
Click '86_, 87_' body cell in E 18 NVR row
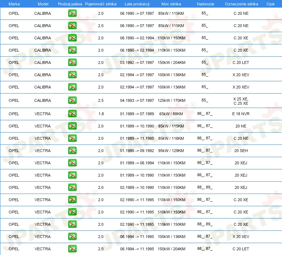click(x=205, y=114)
